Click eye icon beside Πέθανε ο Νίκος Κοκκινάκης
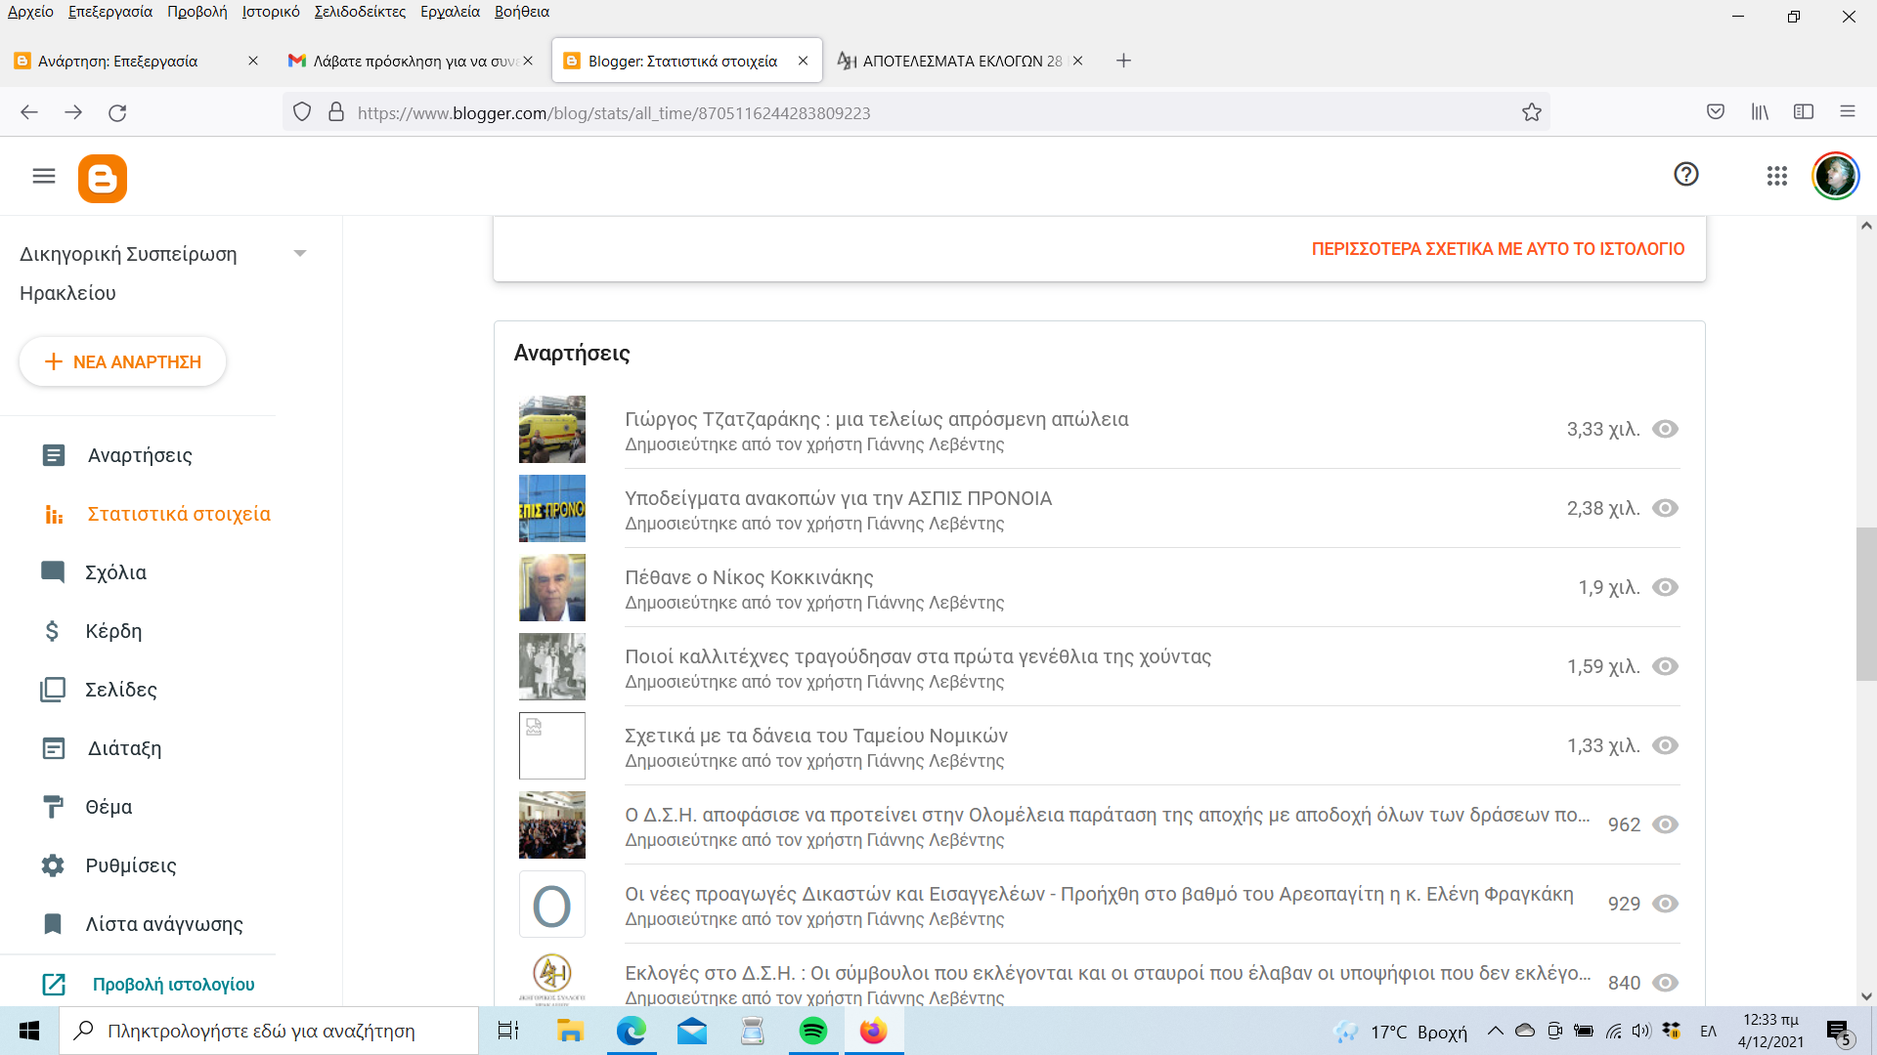This screenshot has width=1877, height=1055. click(x=1665, y=587)
